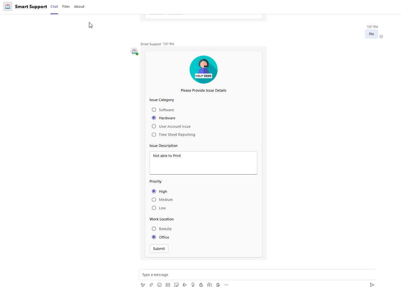This screenshot has height=287, width=401.
Task: Submit the issue details form
Action: pos(159,248)
